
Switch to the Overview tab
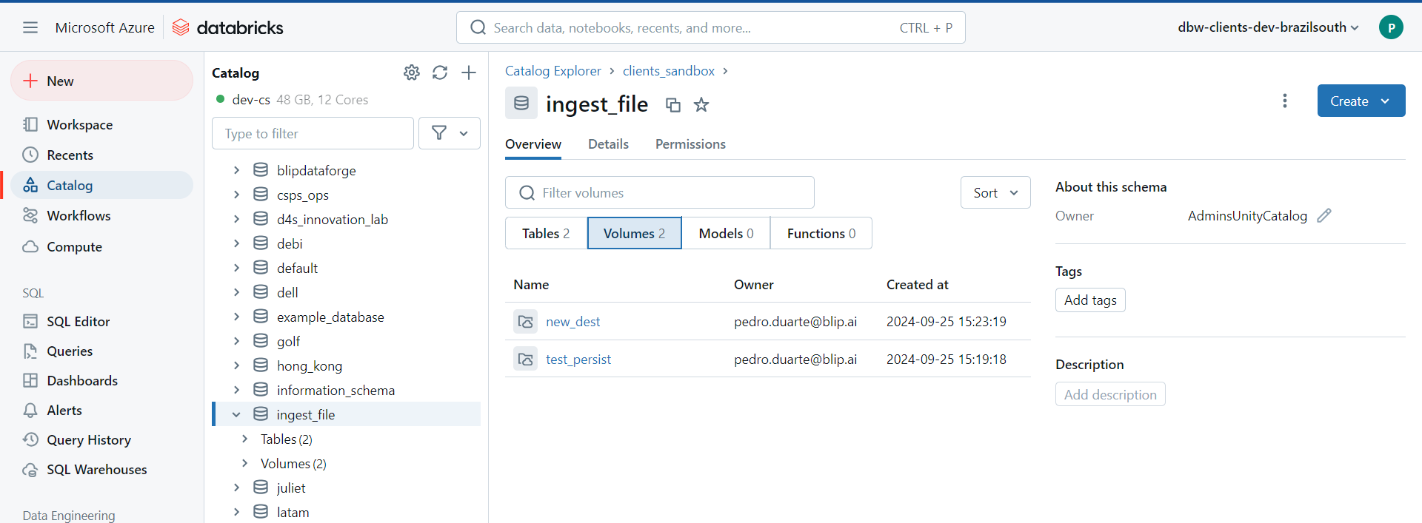coord(533,144)
